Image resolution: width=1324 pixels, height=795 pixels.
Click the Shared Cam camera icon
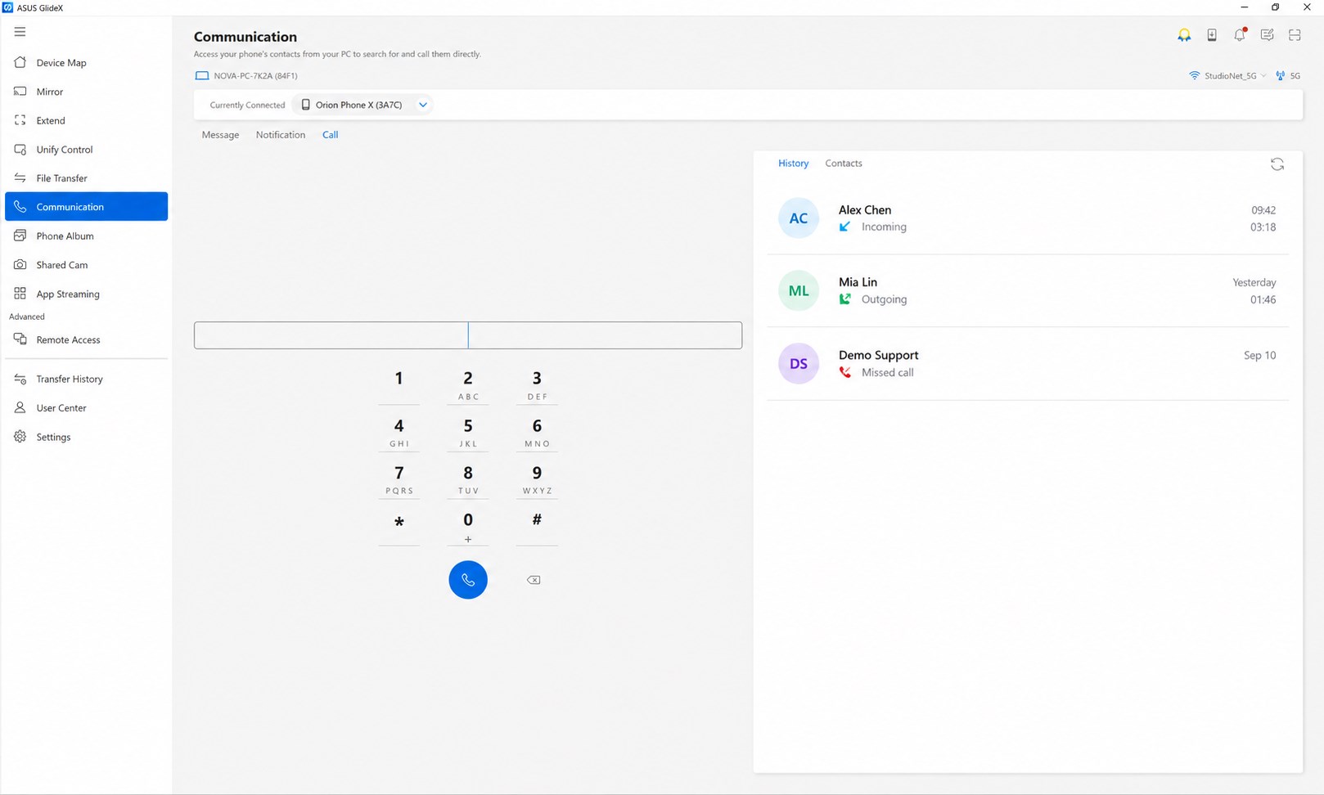(20, 265)
